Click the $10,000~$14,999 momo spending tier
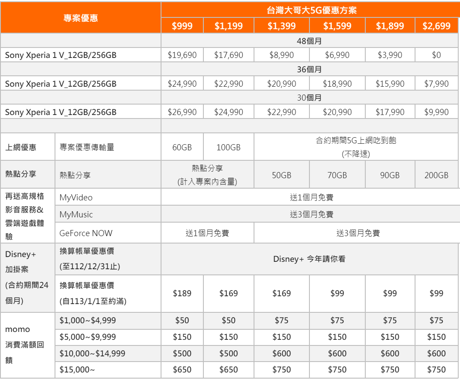This screenshot has height=379, width=460. click(x=92, y=353)
